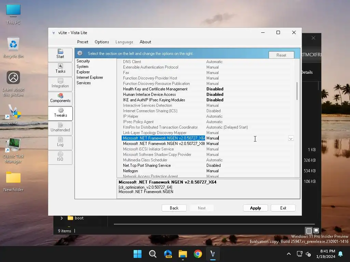Select the Tweaks section button
350x262 pixels.
pos(60,113)
